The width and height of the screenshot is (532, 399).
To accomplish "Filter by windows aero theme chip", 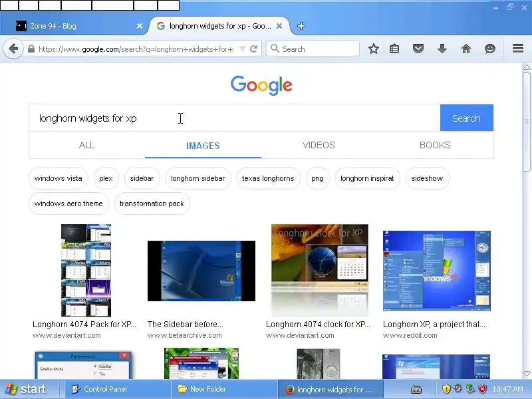I will 68,203.
